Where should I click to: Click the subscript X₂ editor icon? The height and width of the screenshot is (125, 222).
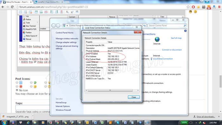pyautogui.click(x=67, y=12)
